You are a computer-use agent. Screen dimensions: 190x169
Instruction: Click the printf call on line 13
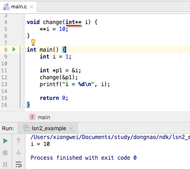[x=75, y=84]
